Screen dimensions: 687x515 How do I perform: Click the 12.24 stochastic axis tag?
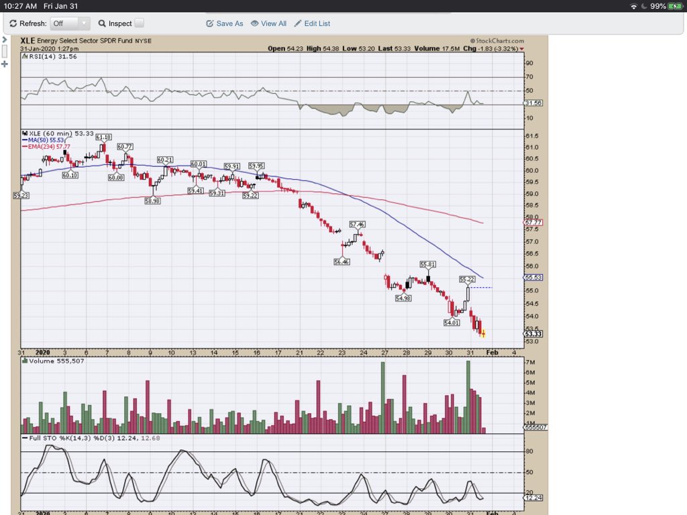point(533,498)
